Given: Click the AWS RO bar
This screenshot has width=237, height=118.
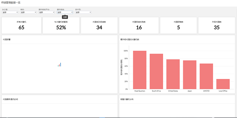Looking at the screenshot, I should (x=206, y=76).
